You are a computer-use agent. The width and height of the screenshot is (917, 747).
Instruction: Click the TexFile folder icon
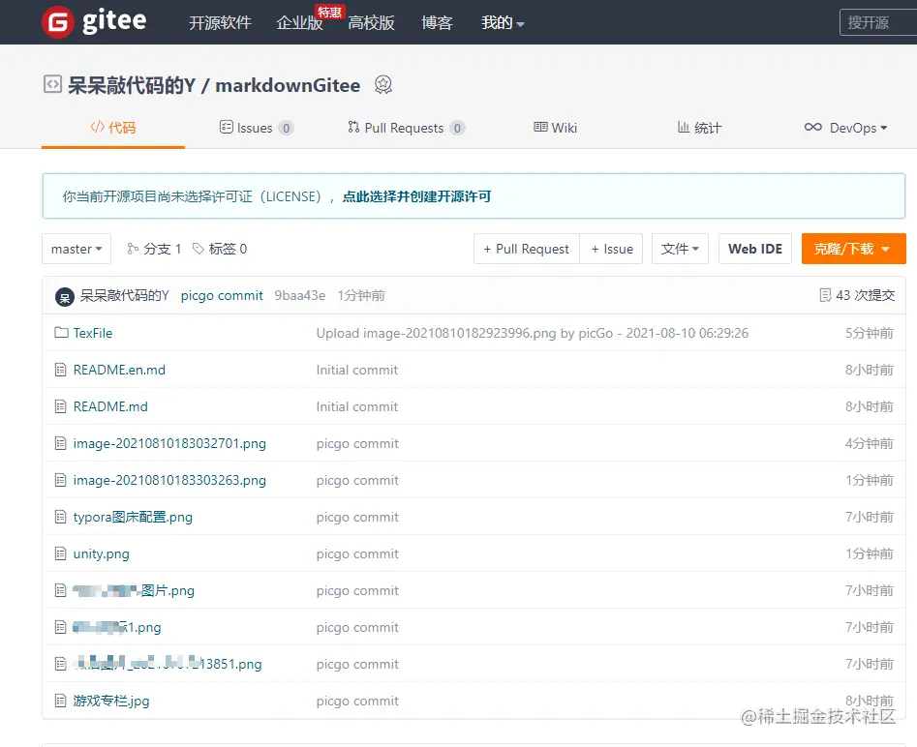61,333
